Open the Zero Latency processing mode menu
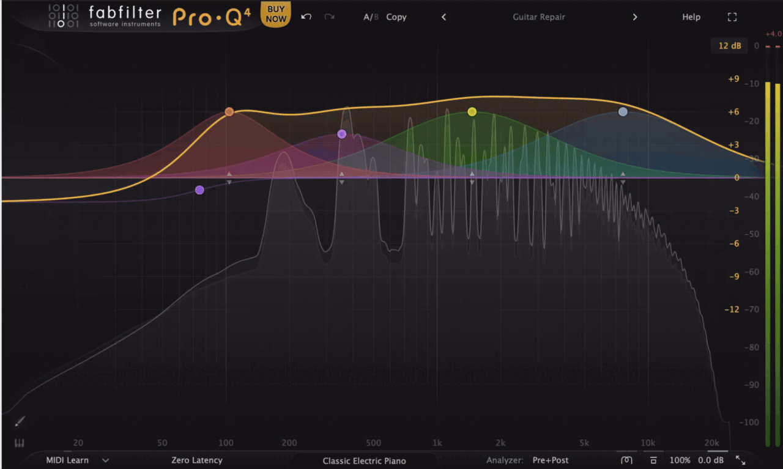This screenshot has width=783, height=469. click(x=197, y=460)
